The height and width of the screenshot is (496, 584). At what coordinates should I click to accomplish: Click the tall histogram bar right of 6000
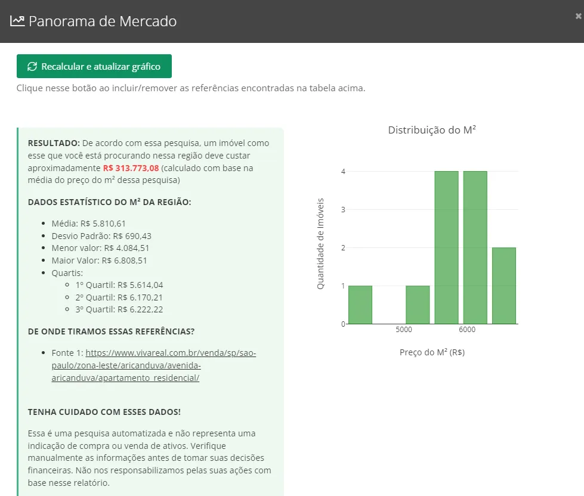tap(475, 247)
